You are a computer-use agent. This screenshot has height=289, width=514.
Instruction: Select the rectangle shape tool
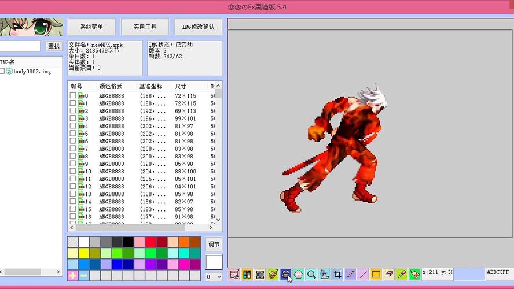376,275
